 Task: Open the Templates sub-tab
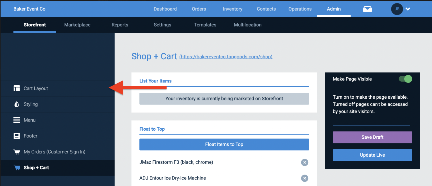(205, 25)
